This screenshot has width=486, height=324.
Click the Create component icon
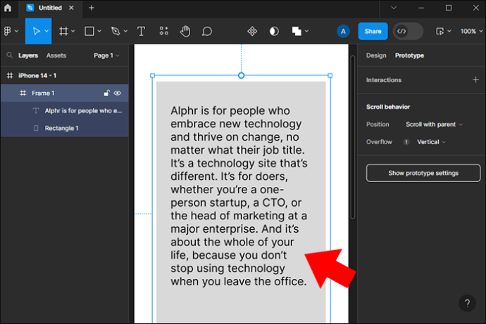click(252, 31)
